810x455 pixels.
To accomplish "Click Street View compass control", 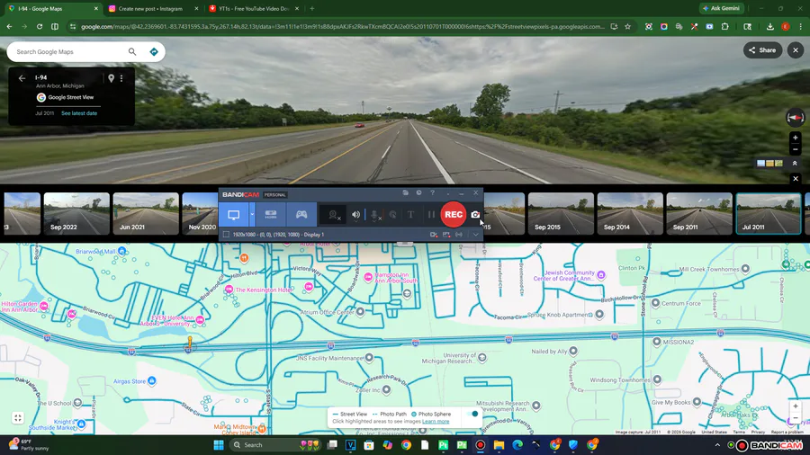I will coord(795,118).
